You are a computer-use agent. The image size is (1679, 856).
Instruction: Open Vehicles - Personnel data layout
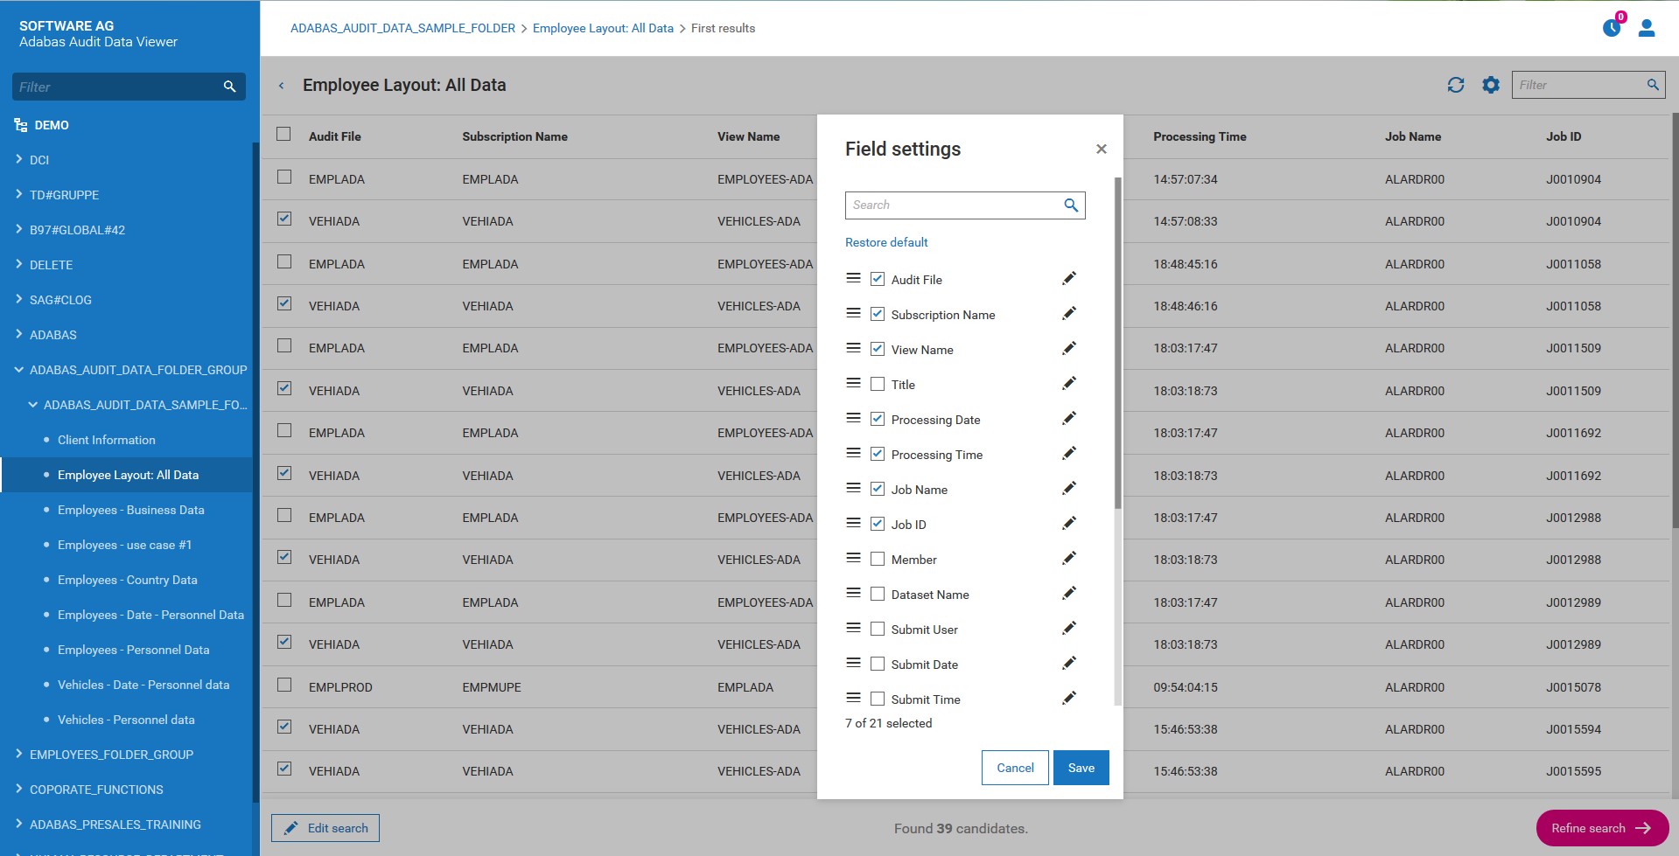126,720
